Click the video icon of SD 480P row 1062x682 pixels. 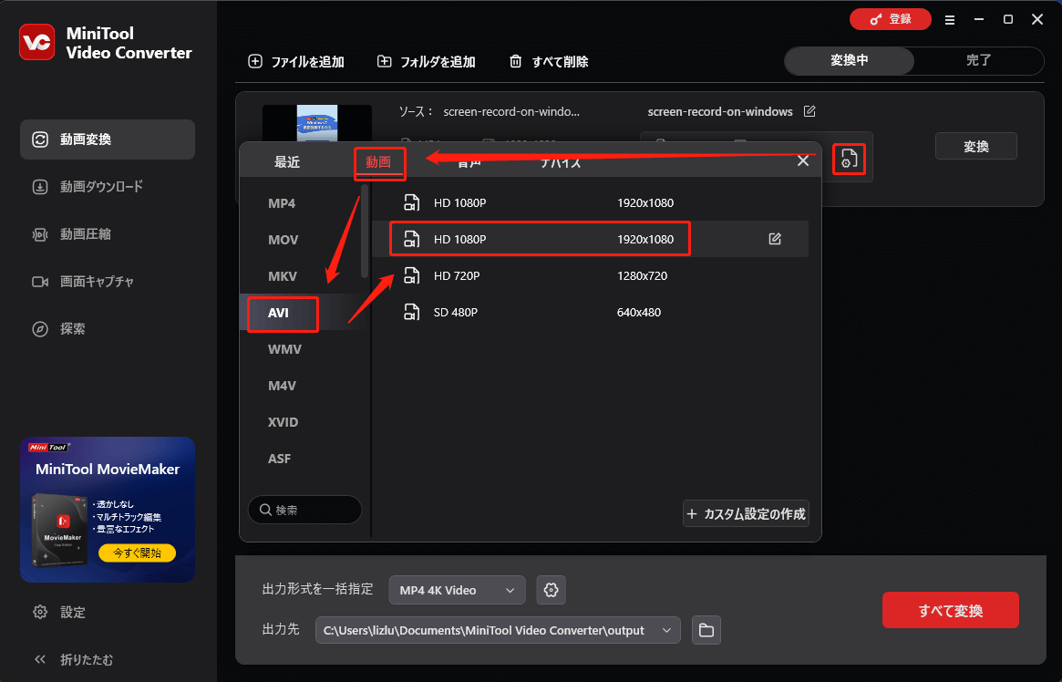[412, 312]
